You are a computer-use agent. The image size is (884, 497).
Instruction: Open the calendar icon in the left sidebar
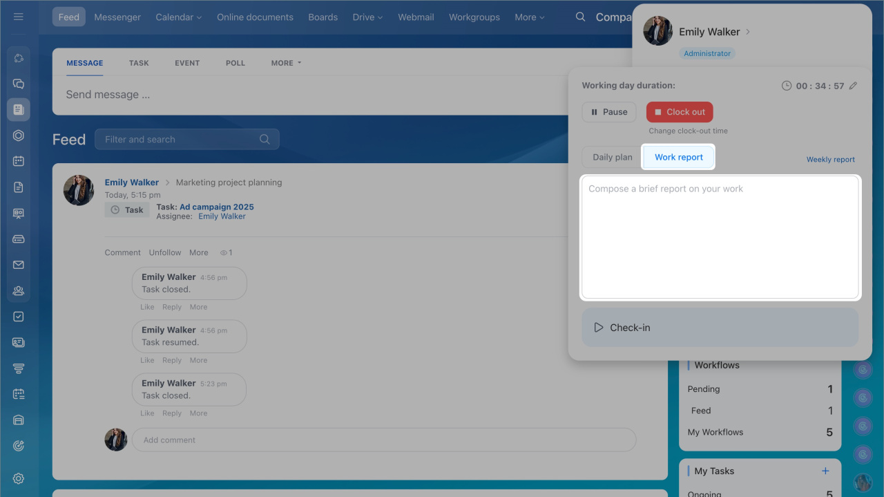19,161
